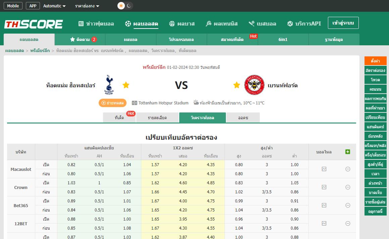Open the รายละเอียด details tab
389x239 pixels.
[x=157, y=117]
